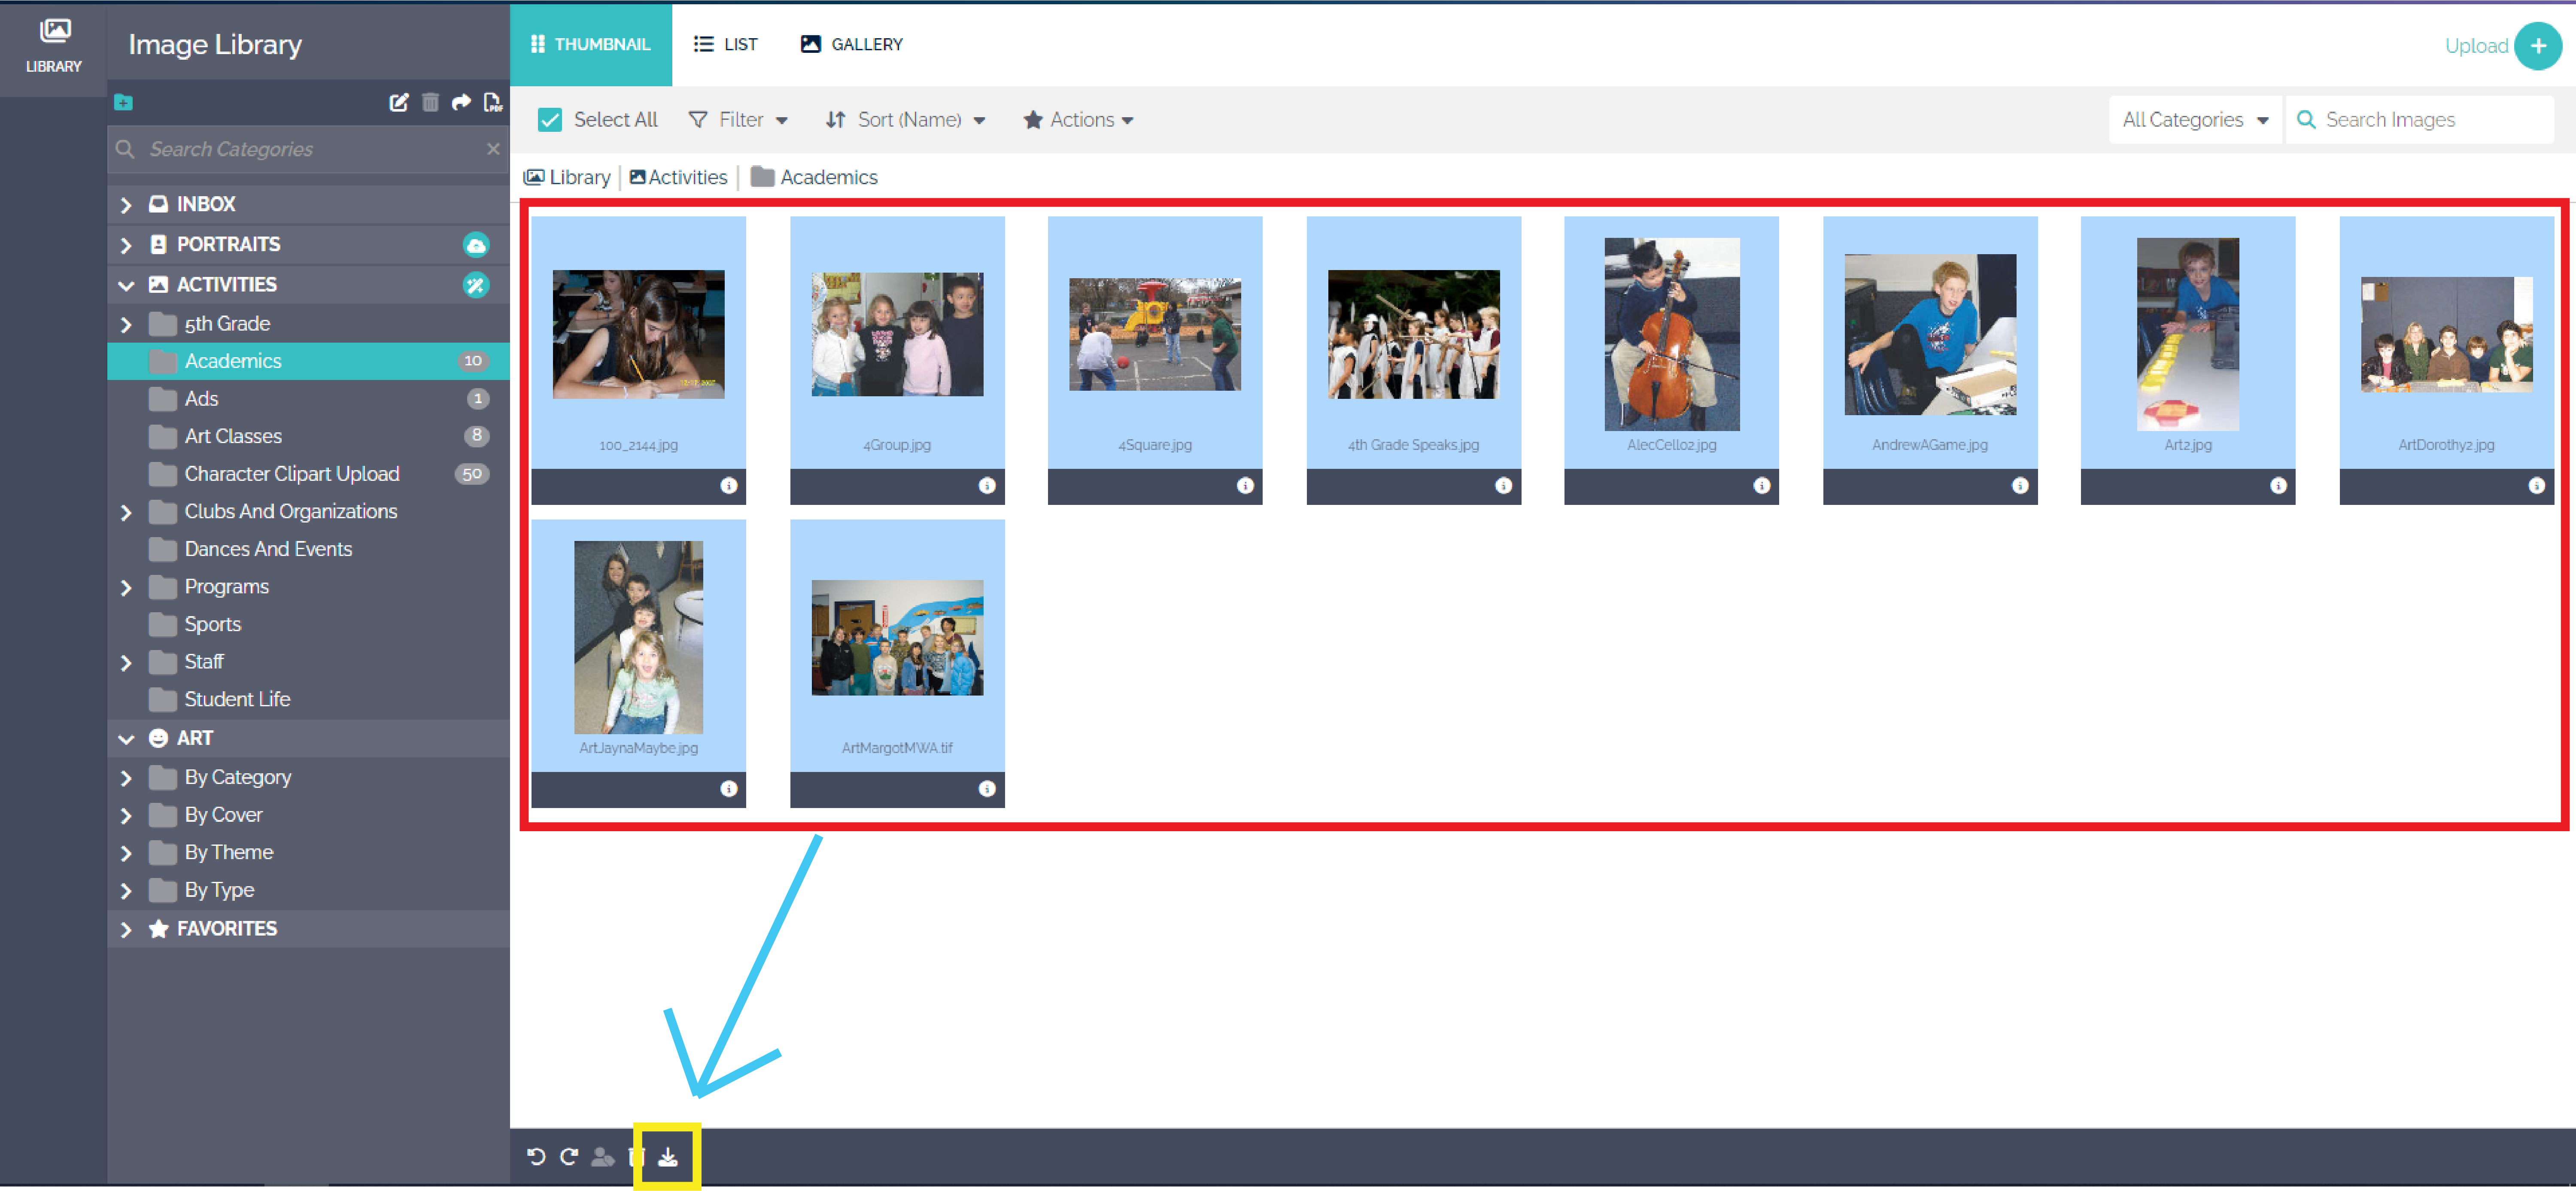
Task: Focus the Search Categories field
Action: [308, 149]
